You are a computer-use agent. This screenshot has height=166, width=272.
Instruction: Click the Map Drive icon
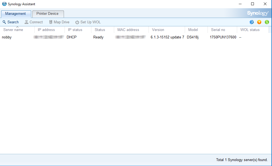(x=51, y=22)
